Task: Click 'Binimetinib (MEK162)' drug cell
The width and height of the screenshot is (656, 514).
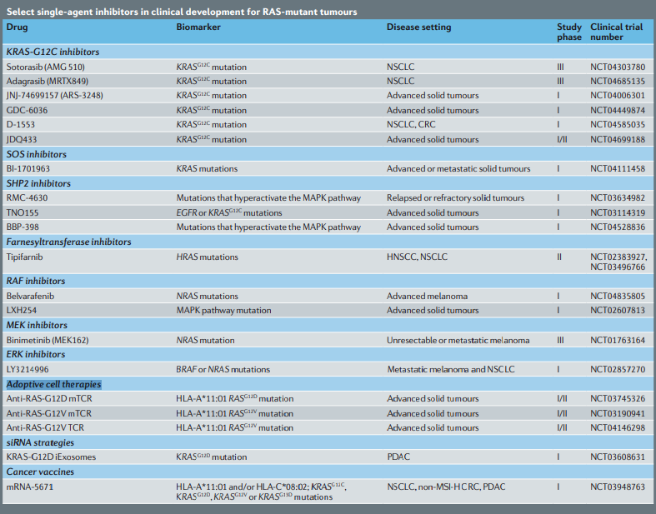Action: 48,340
